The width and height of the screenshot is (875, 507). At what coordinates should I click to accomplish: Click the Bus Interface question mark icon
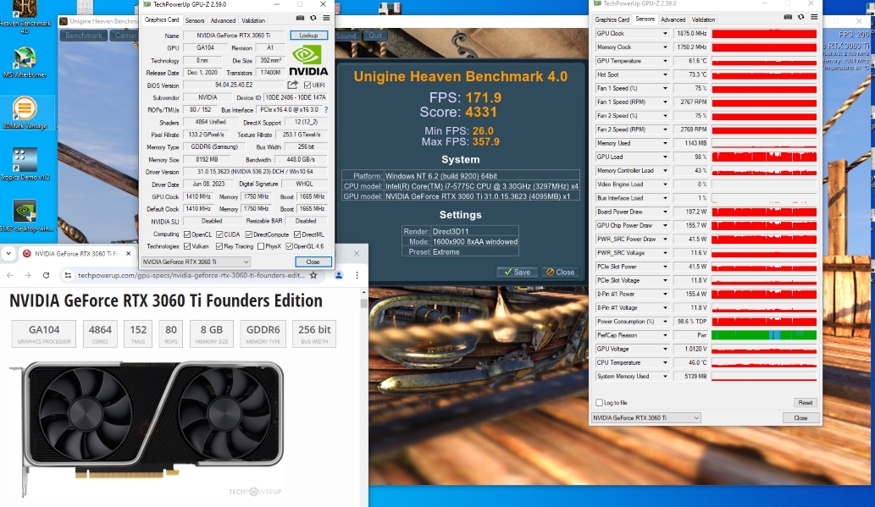click(x=326, y=110)
